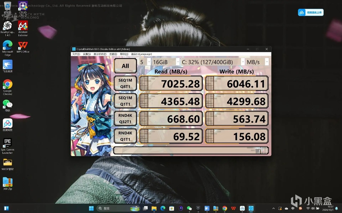Run the SEQ1M Q8T1 test
Viewport: 342px width, 213px height.
(125, 83)
